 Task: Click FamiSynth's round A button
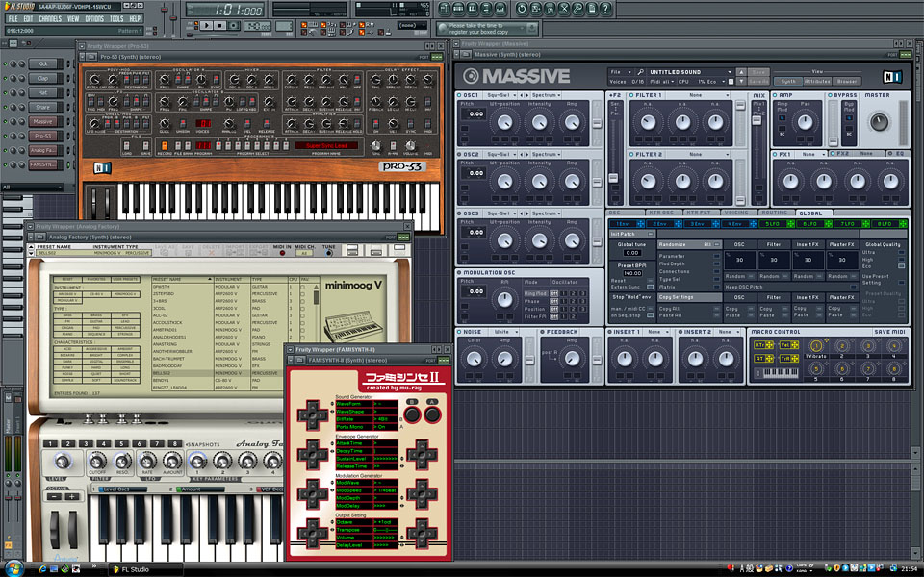click(x=432, y=415)
